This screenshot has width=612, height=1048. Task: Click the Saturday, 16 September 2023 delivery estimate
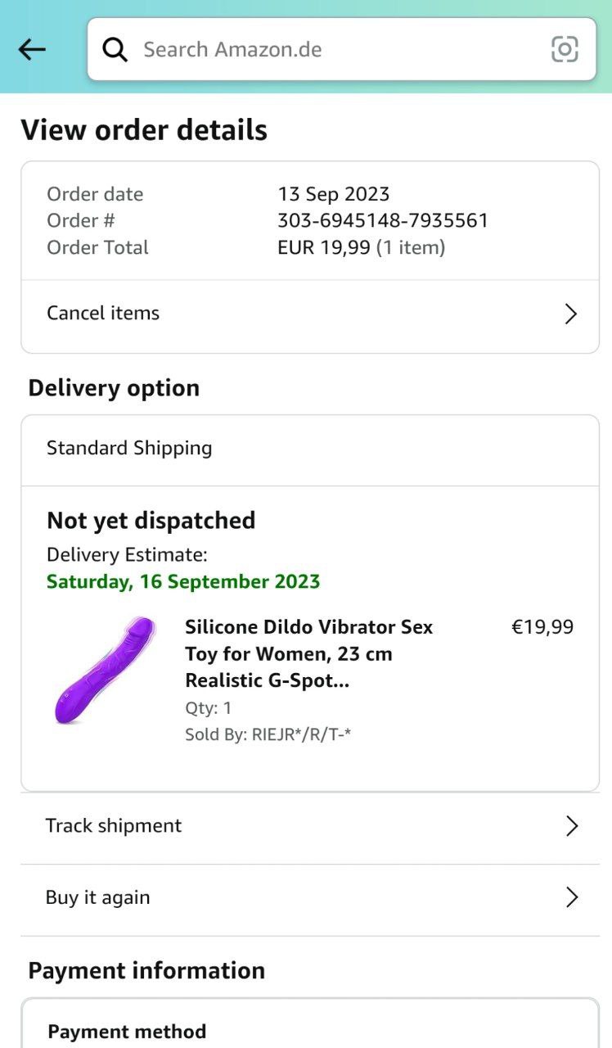(183, 581)
